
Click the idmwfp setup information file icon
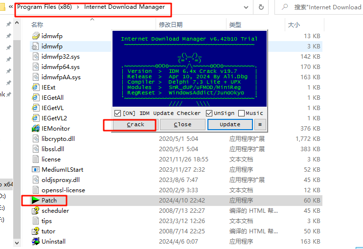pos(35,46)
